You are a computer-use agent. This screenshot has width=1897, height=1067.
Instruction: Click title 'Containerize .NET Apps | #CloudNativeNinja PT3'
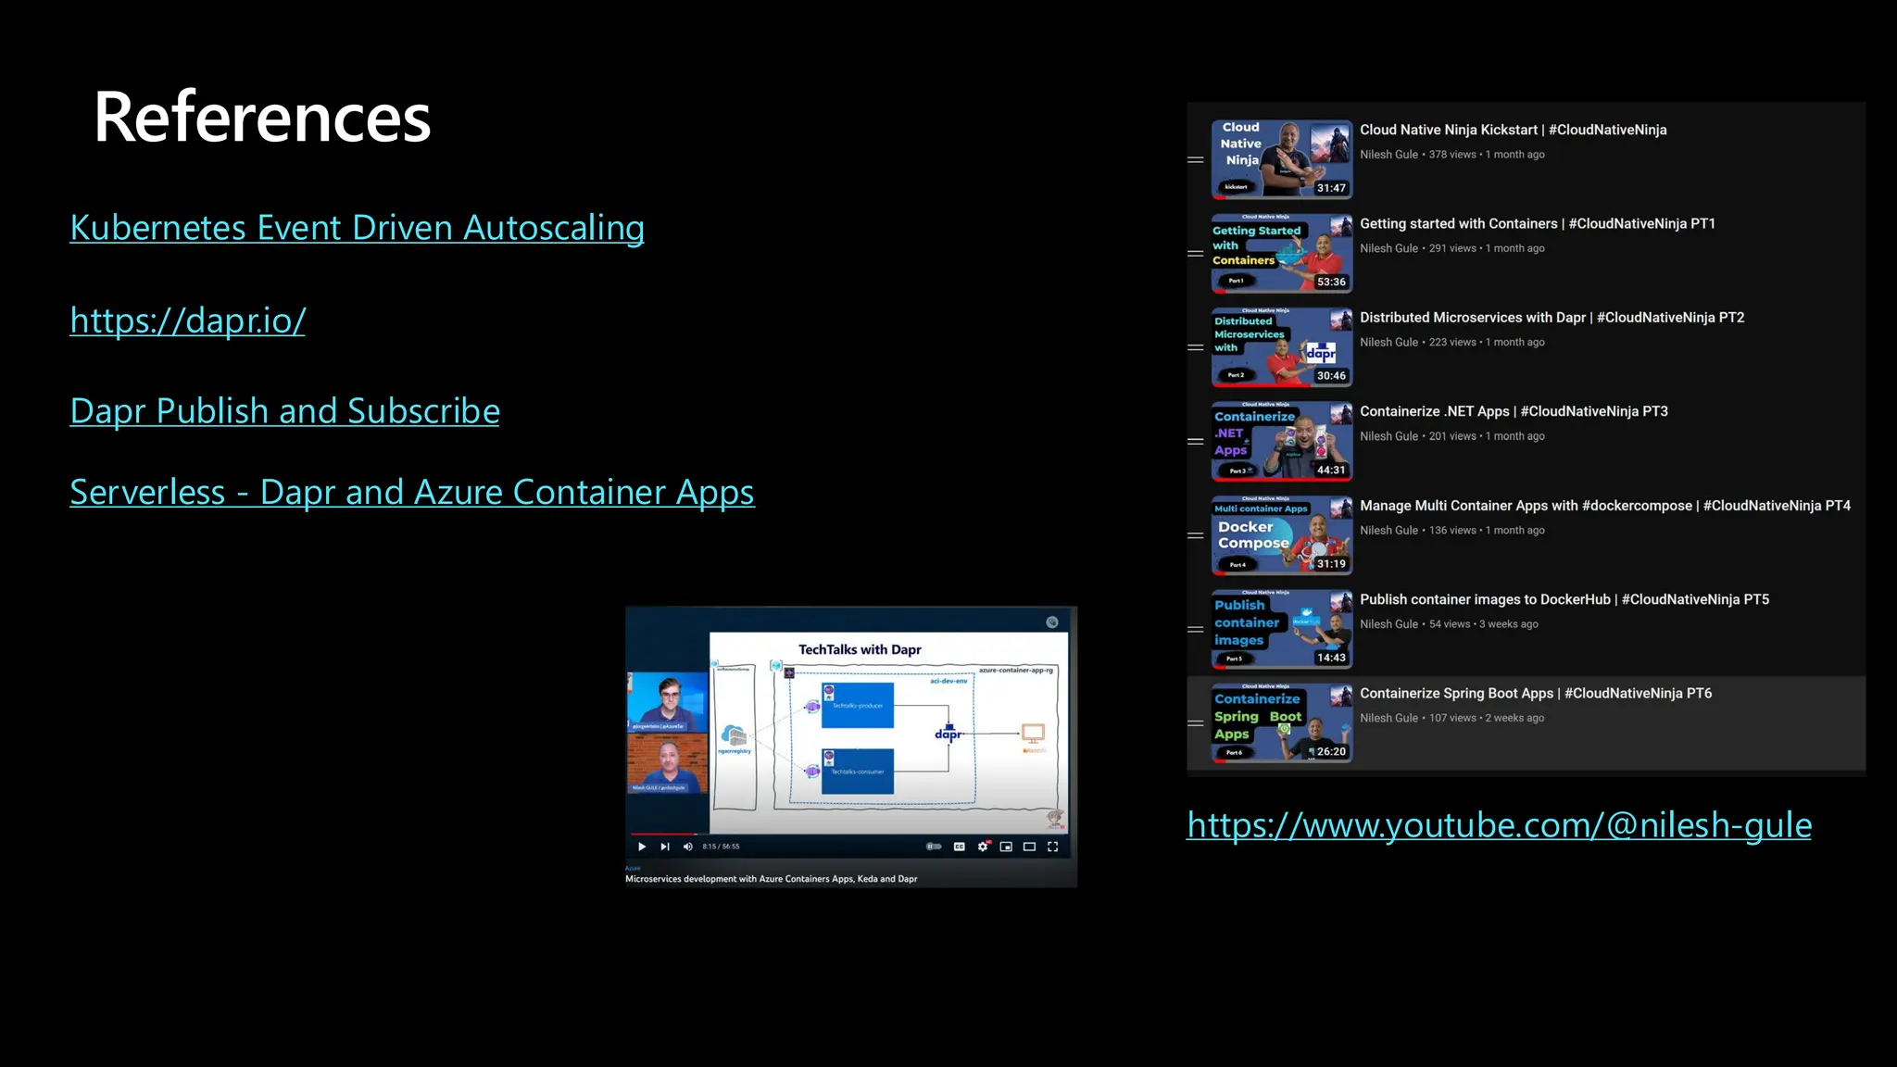pos(1514,411)
